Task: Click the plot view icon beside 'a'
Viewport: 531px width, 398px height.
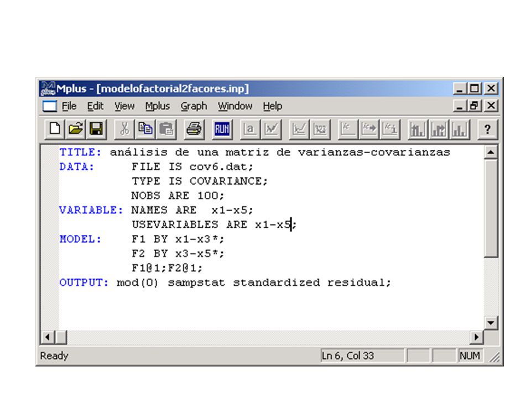Action: click(x=271, y=129)
